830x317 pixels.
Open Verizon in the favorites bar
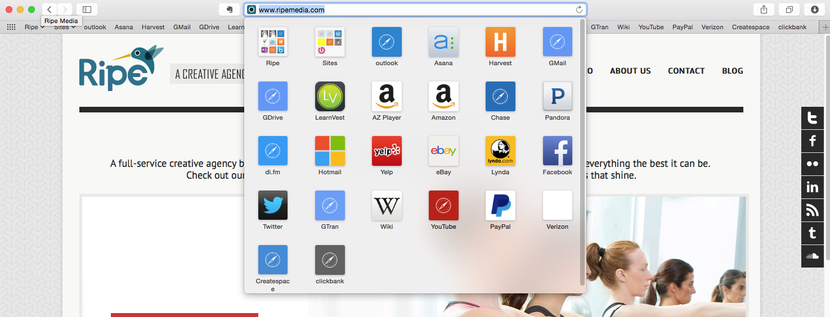click(712, 27)
